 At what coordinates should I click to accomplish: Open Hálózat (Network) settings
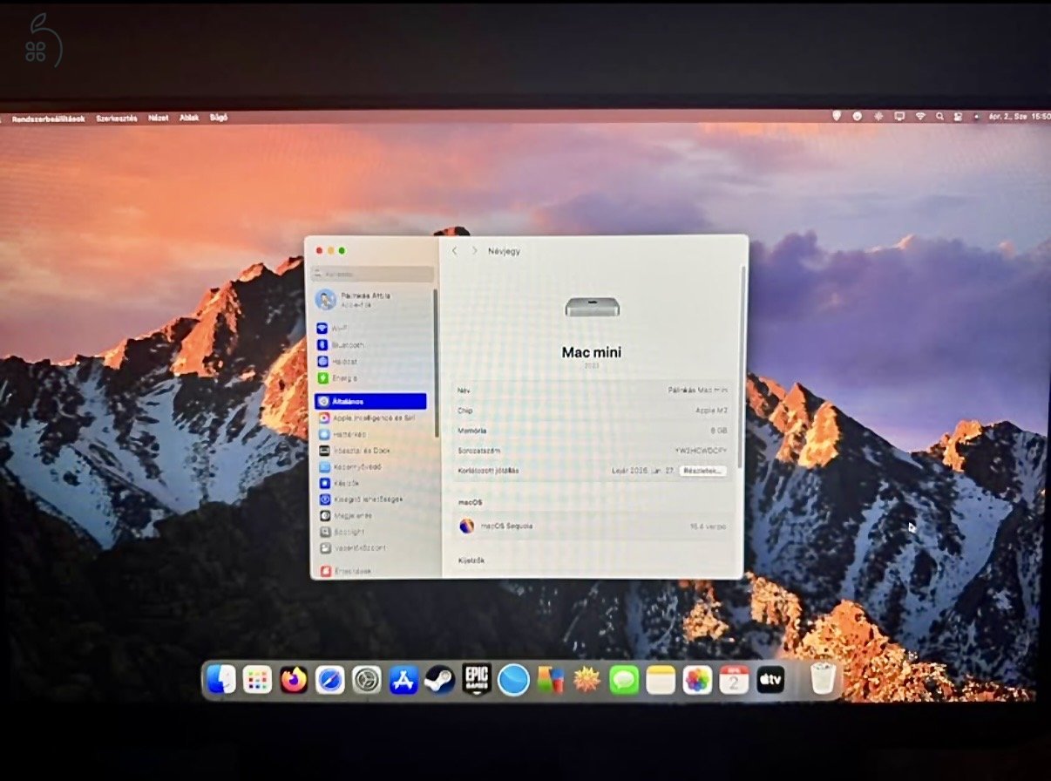371,362
